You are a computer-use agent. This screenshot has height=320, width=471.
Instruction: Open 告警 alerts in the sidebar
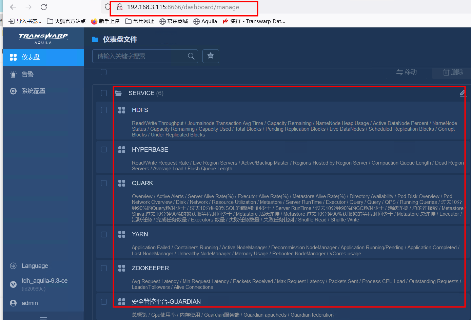point(43,74)
